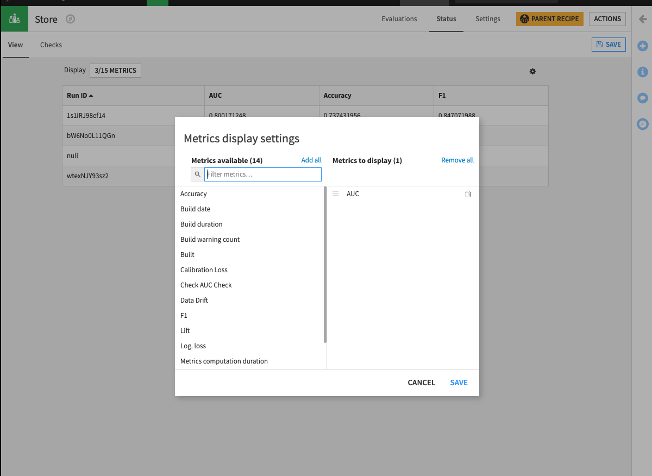The image size is (652, 476).
Task: Click run ID wtexNJY93sz2 cell
Action: [x=87, y=176]
